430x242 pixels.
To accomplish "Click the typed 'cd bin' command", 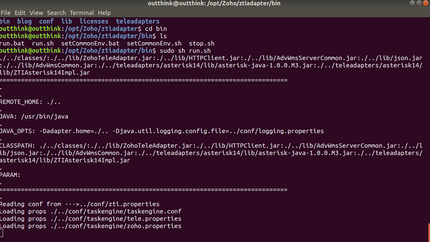I will (x=156, y=29).
